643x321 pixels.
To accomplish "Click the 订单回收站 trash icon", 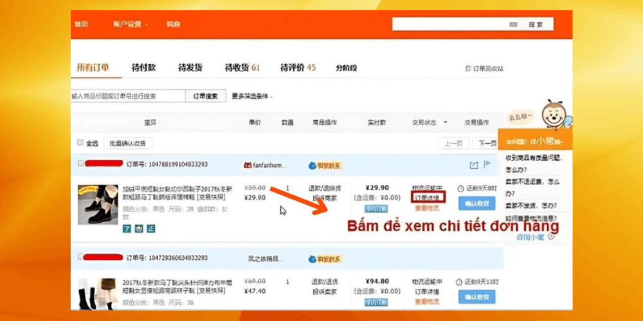I will pyautogui.click(x=467, y=69).
